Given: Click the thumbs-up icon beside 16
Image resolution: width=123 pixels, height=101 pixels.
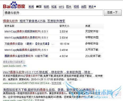Looking at the screenshot, I should 64,83.
